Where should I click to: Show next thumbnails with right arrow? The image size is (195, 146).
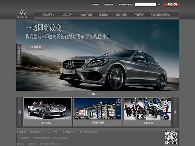pos(175,112)
